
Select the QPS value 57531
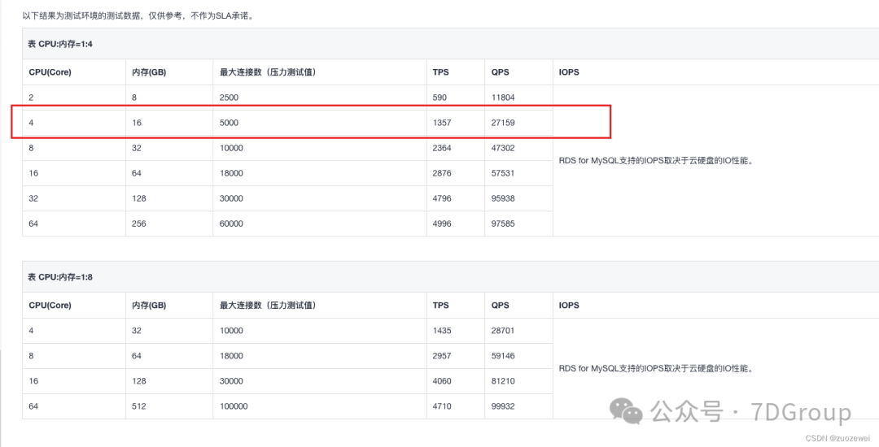(503, 173)
